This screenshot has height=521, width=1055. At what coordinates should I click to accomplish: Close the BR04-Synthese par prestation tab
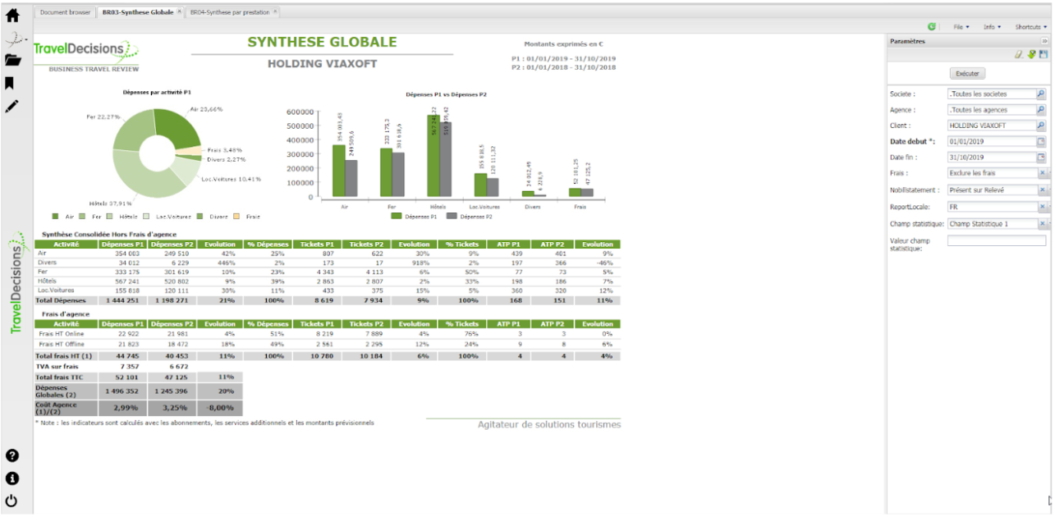[x=275, y=12]
